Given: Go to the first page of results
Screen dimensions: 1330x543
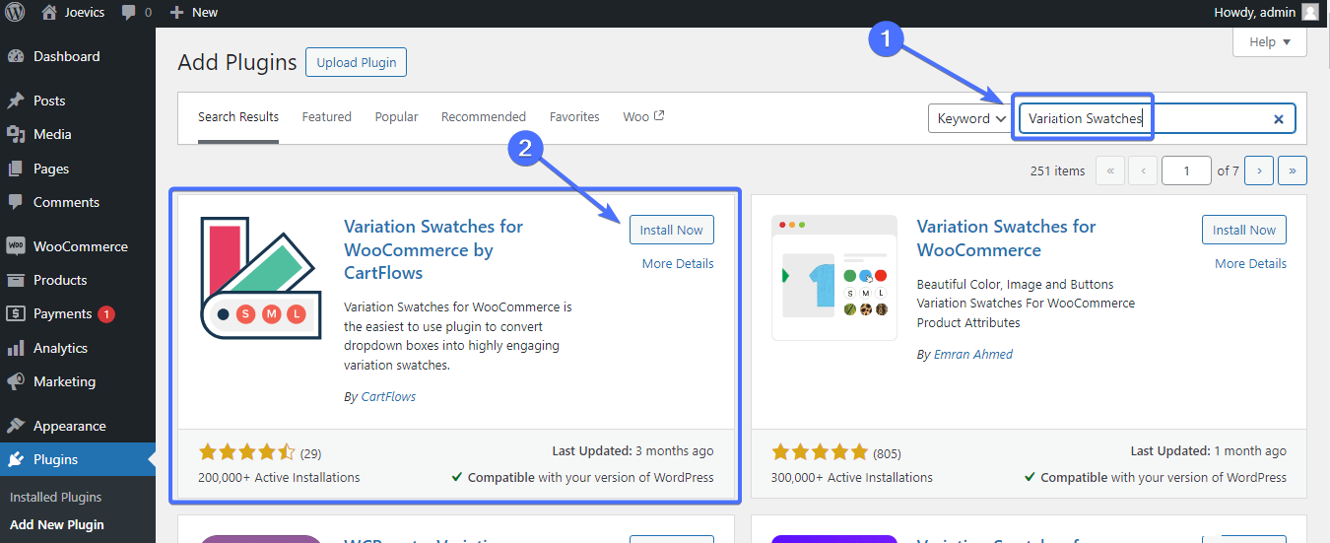Looking at the screenshot, I should 1110,170.
